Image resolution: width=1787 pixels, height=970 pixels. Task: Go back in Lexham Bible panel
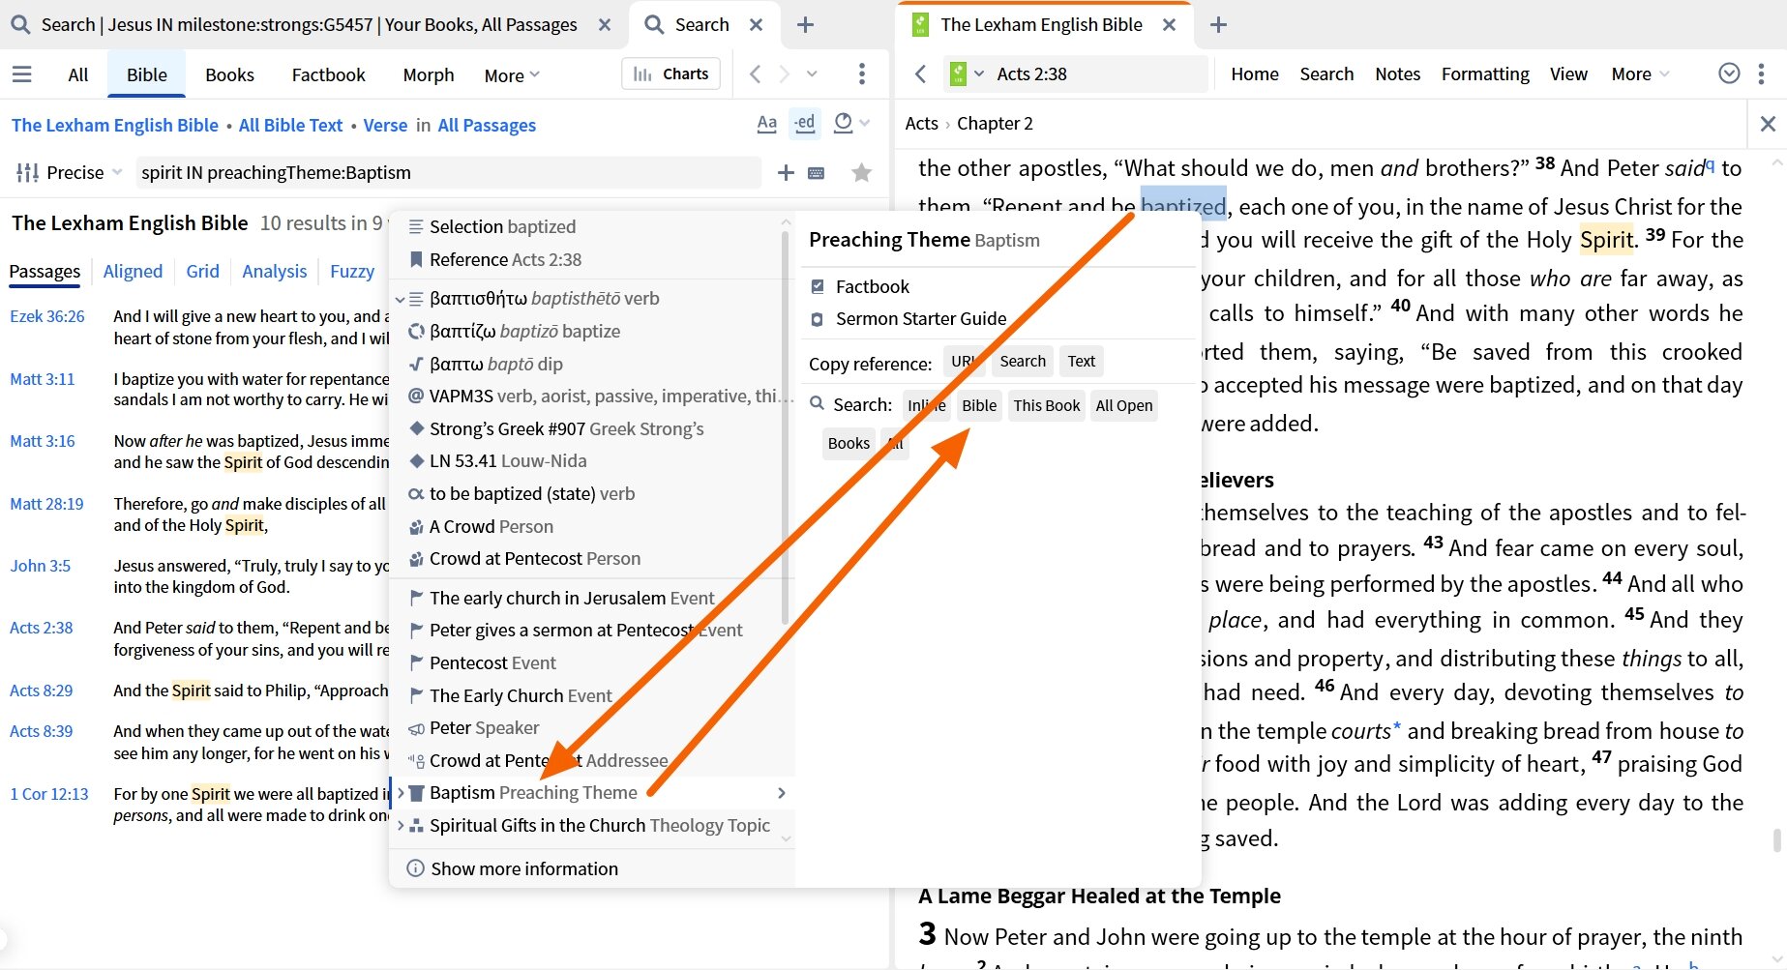point(920,73)
